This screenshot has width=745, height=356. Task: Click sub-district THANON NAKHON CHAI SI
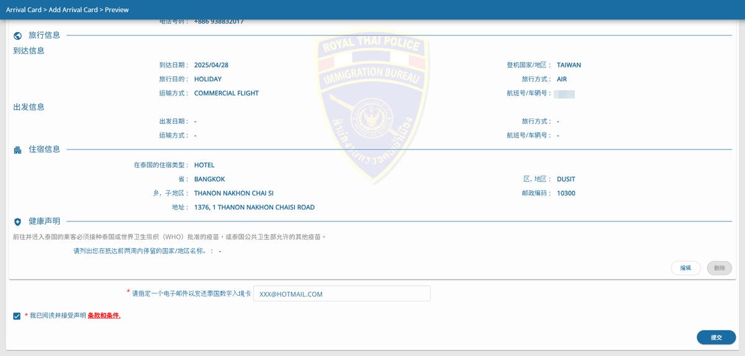tap(234, 194)
